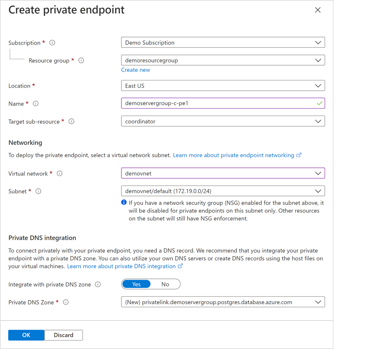The image size is (371, 349).
Task: Click the info icon next to Subscription
Action: (x=52, y=43)
